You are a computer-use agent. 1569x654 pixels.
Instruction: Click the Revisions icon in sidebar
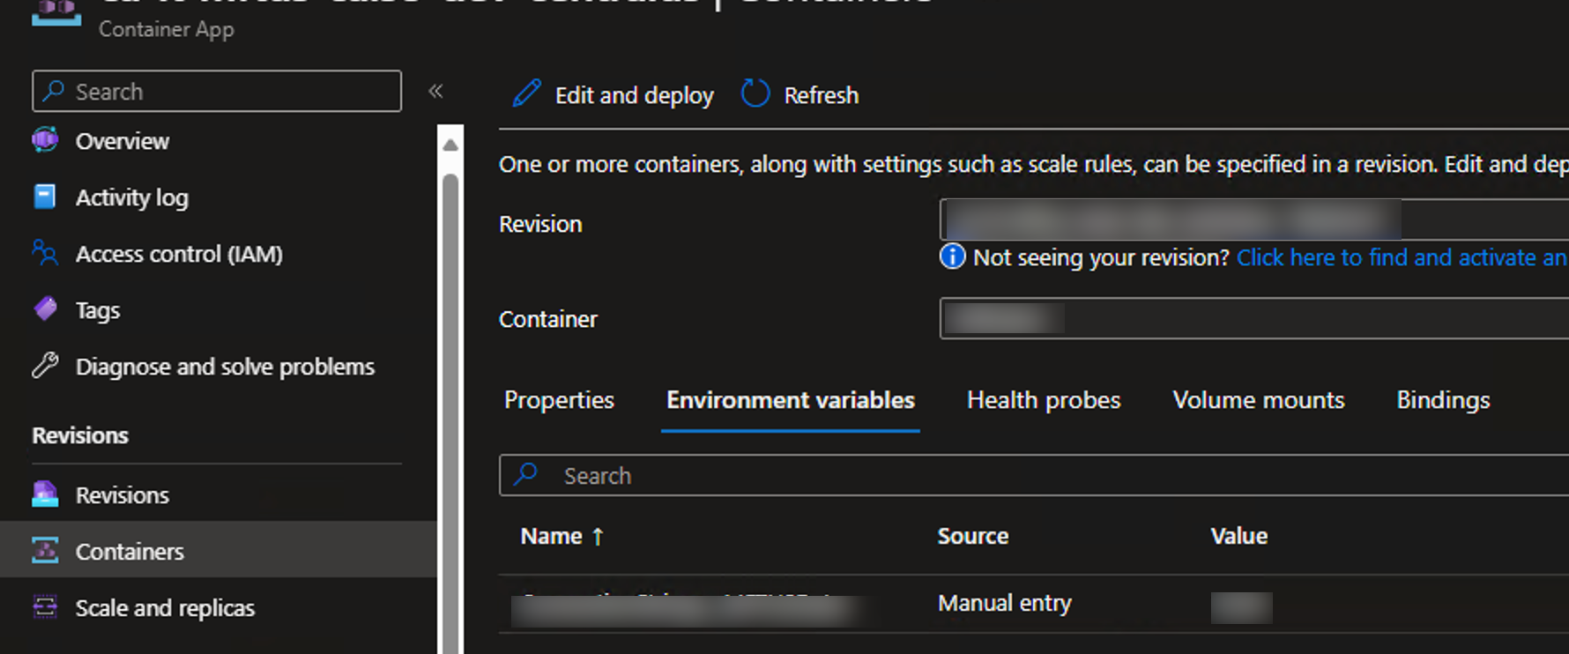45,494
